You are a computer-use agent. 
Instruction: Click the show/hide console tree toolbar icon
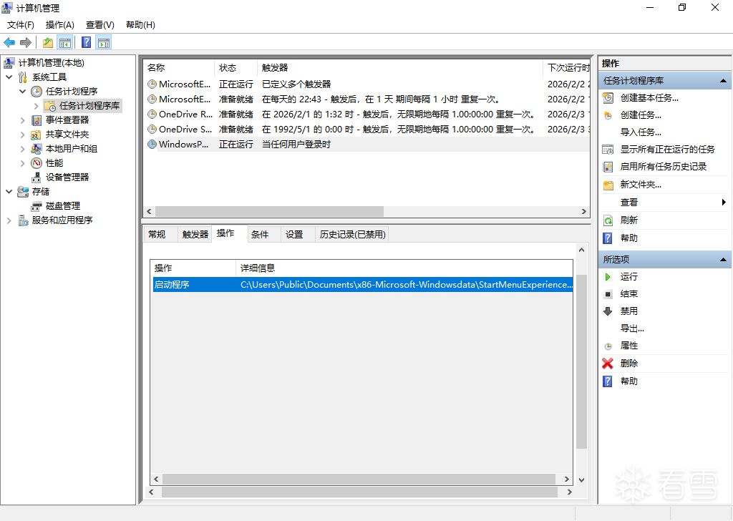pyautogui.click(x=65, y=42)
